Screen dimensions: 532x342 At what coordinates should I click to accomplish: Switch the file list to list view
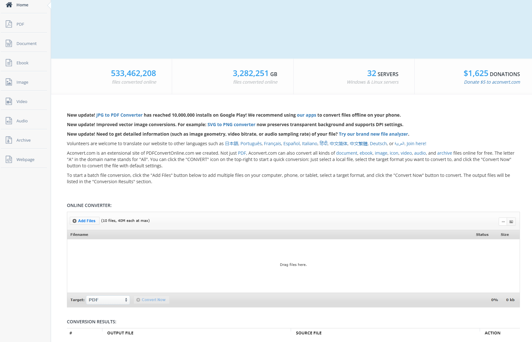tap(503, 222)
